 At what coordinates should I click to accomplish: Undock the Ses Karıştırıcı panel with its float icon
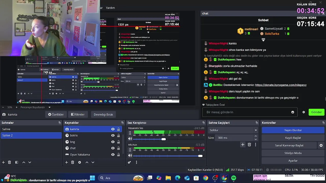pos(203,123)
